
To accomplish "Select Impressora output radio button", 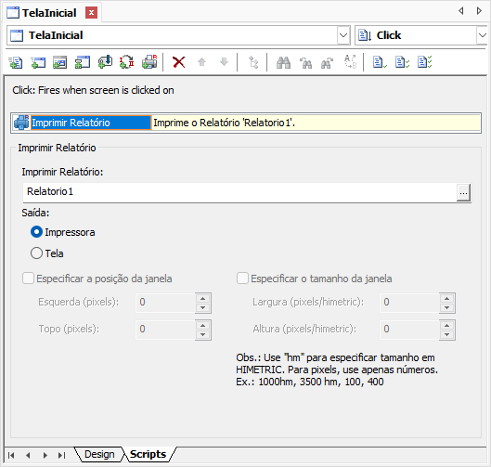I will click(x=36, y=232).
